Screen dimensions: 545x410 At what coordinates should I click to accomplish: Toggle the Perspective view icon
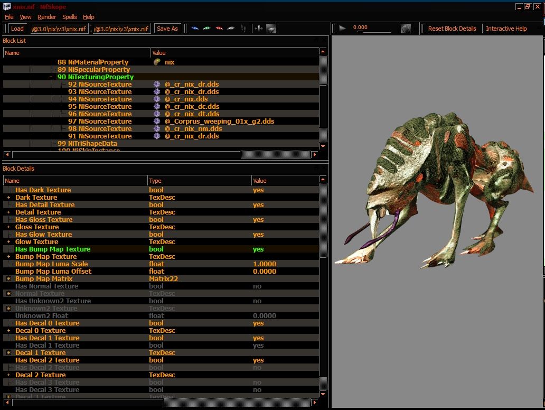click(x=271, y=29)
